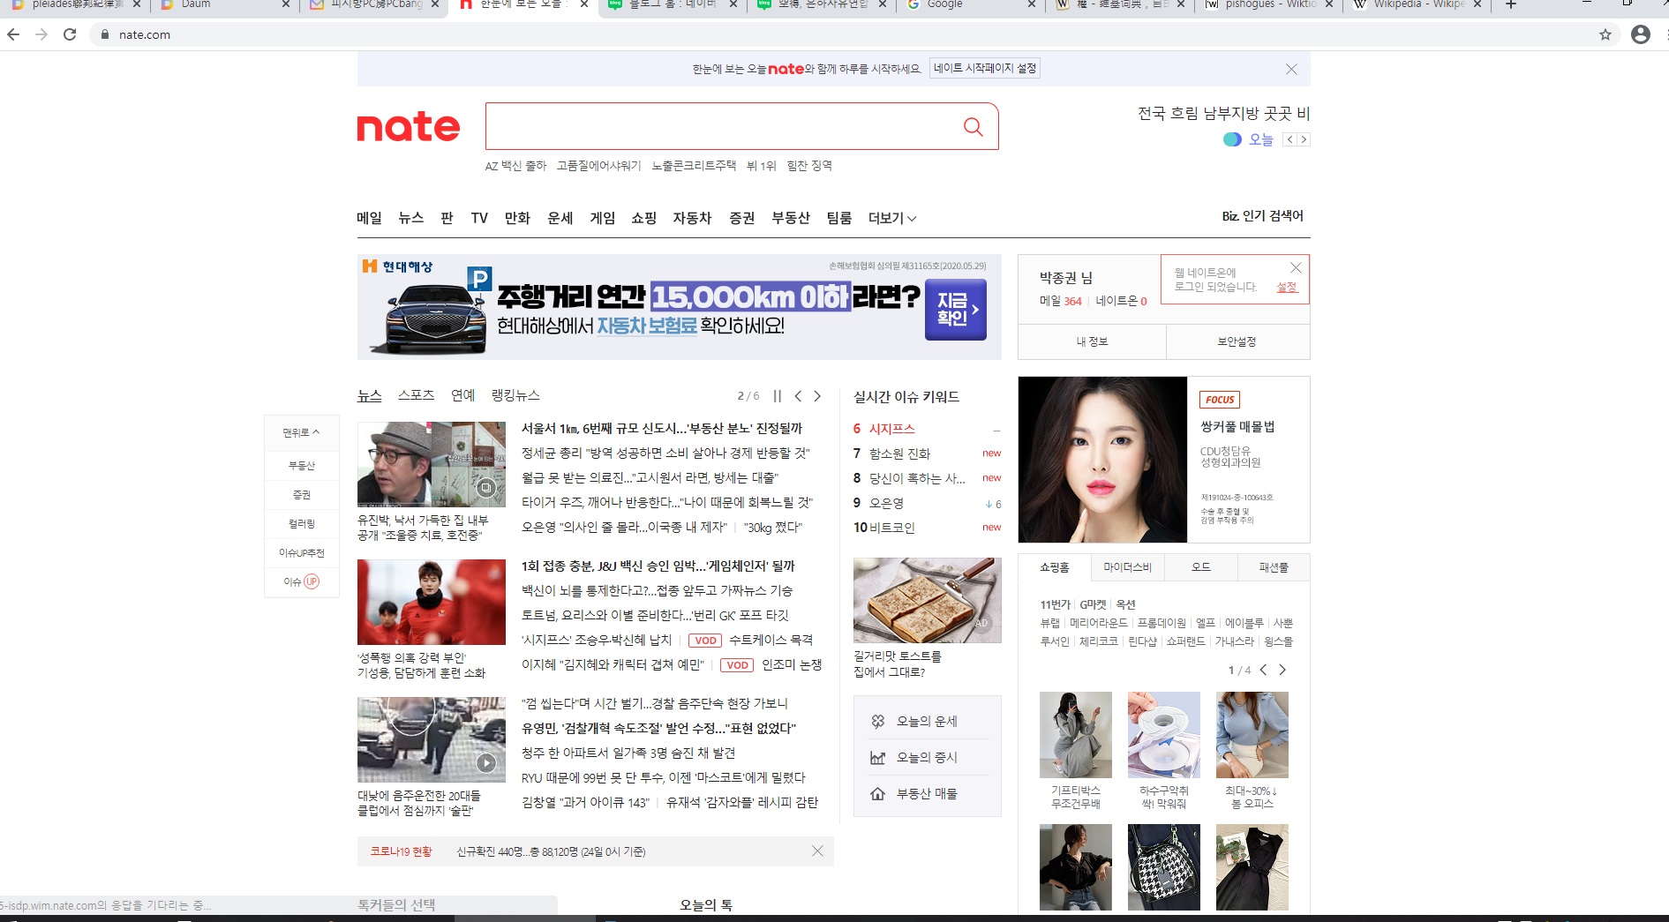Close the nate start page banner
The image size is (1669, 922).
(x=1291, y=69)
